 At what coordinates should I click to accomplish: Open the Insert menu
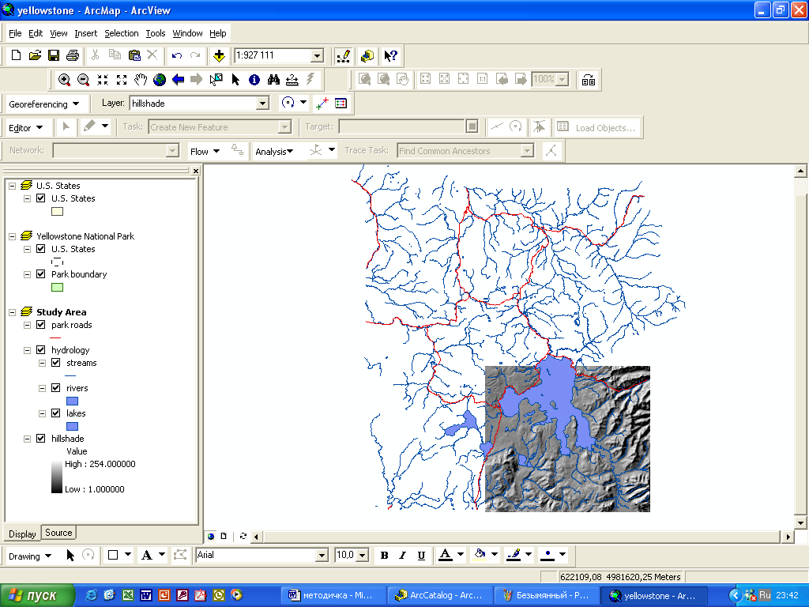click(85, 33)
